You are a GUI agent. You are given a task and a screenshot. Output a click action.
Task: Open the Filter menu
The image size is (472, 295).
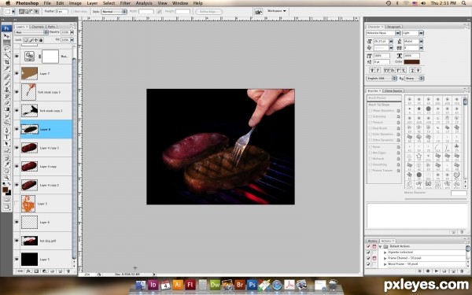pos(125,3)
